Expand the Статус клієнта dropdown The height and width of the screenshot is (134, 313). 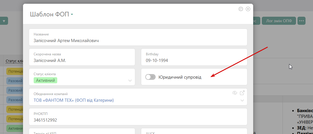(130, 80)
